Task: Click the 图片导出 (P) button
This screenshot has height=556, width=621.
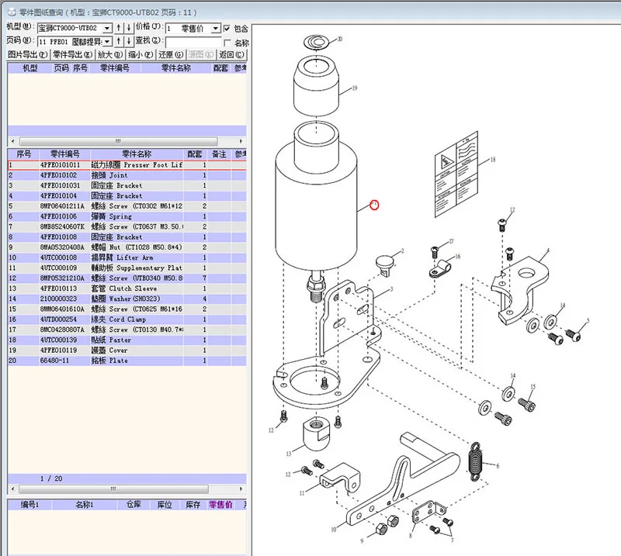Action: point(28,54)
